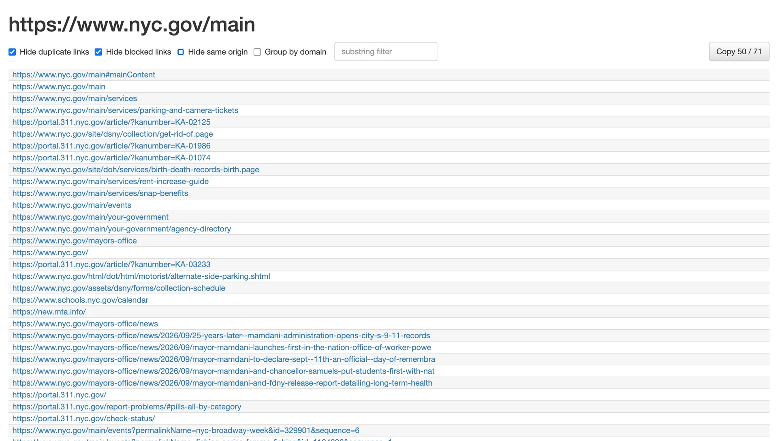This screenshot has height=441, width=778.
Task: Open the 311 article KA-02125 link
Action: click(x=111, y=122)
